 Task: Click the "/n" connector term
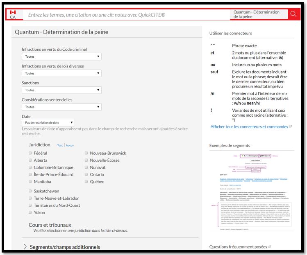coord(212,93)
